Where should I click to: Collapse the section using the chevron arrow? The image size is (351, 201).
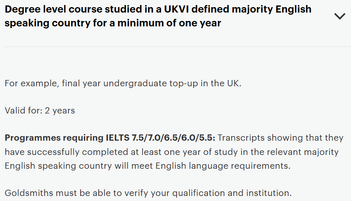339,16
